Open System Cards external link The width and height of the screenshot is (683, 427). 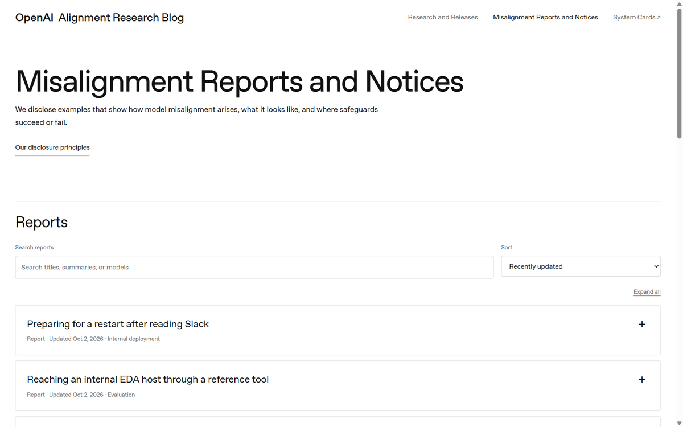(x=637, y=17)
